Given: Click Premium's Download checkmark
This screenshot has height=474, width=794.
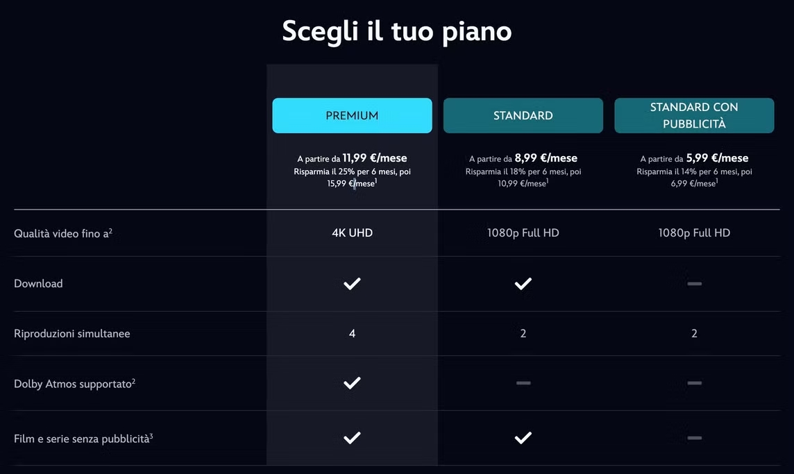Looking at the screenshot, I should (352, 284).
